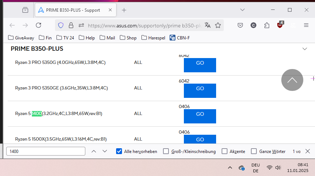The width and height of the screenshot is (315, 176).
Task: Enable Ganze Wörter checkbox
Action: pos(254,151)
